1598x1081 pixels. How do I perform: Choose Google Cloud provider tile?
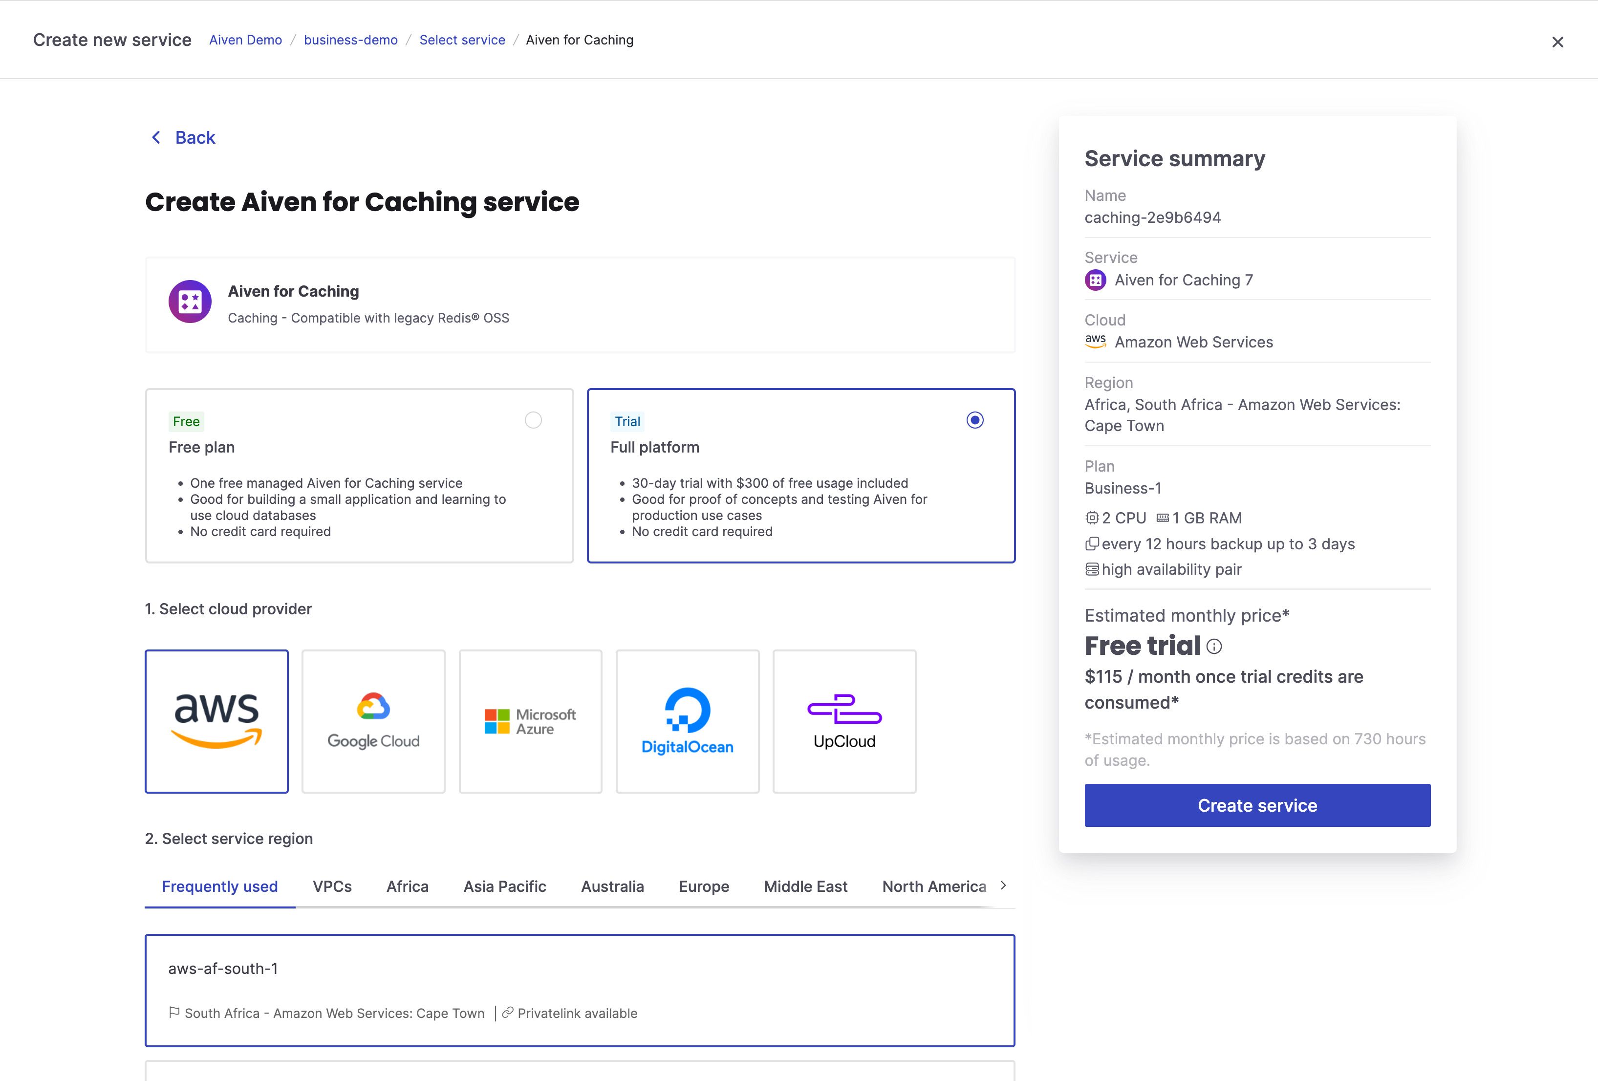(x=373, y=721)
